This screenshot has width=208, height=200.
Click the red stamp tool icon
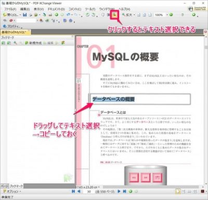pos(11,21)
